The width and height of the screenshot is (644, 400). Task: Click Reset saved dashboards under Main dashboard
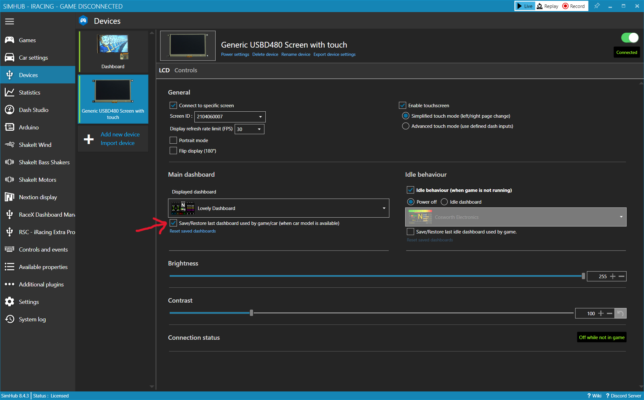click(x=192, y=231)
